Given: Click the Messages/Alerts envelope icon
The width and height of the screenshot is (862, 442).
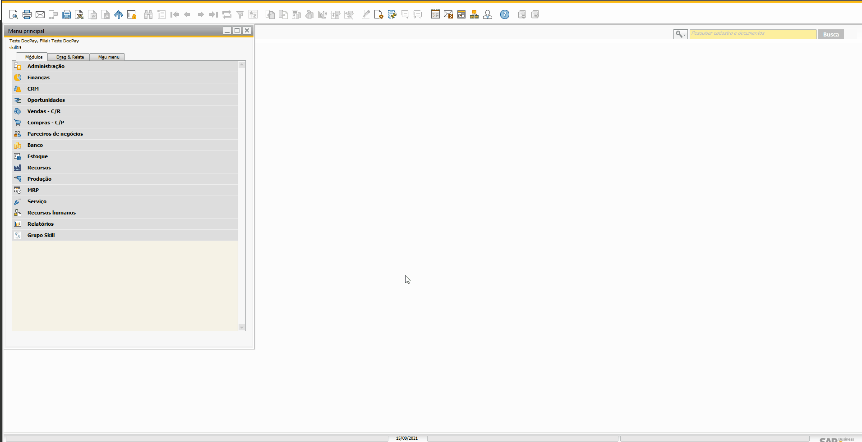Looking at the screenshot, I should pyautogui.click(x=448, y=14).
